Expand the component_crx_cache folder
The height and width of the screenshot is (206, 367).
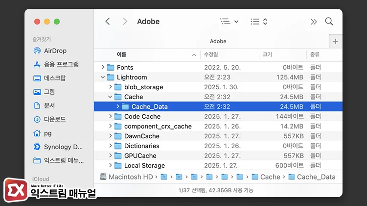110,126
